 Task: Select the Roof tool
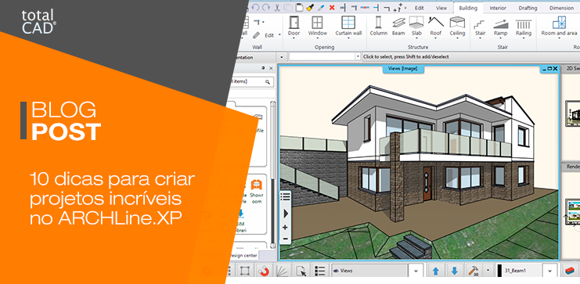[x=436, y=26]
